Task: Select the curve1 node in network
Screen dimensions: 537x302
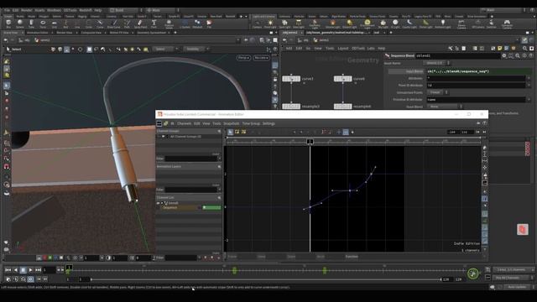Action: tap(291, 79)
